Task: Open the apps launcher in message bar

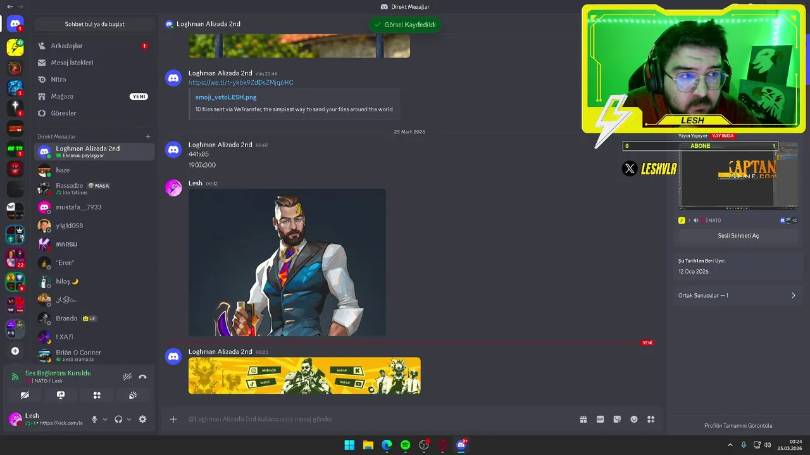Action: click(x=651, y=419)
